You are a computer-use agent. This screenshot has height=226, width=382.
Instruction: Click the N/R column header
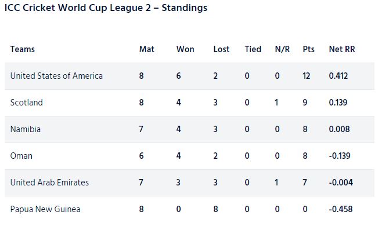pos(282,49)
